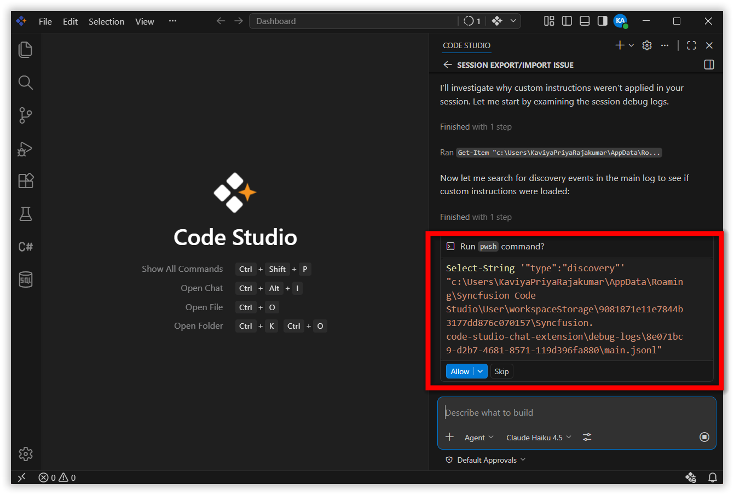Attach context with the plus icon in chat input
This screenshot has width=734, height=495.
450,437
